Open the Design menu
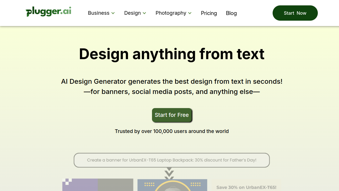 [135, 13]
